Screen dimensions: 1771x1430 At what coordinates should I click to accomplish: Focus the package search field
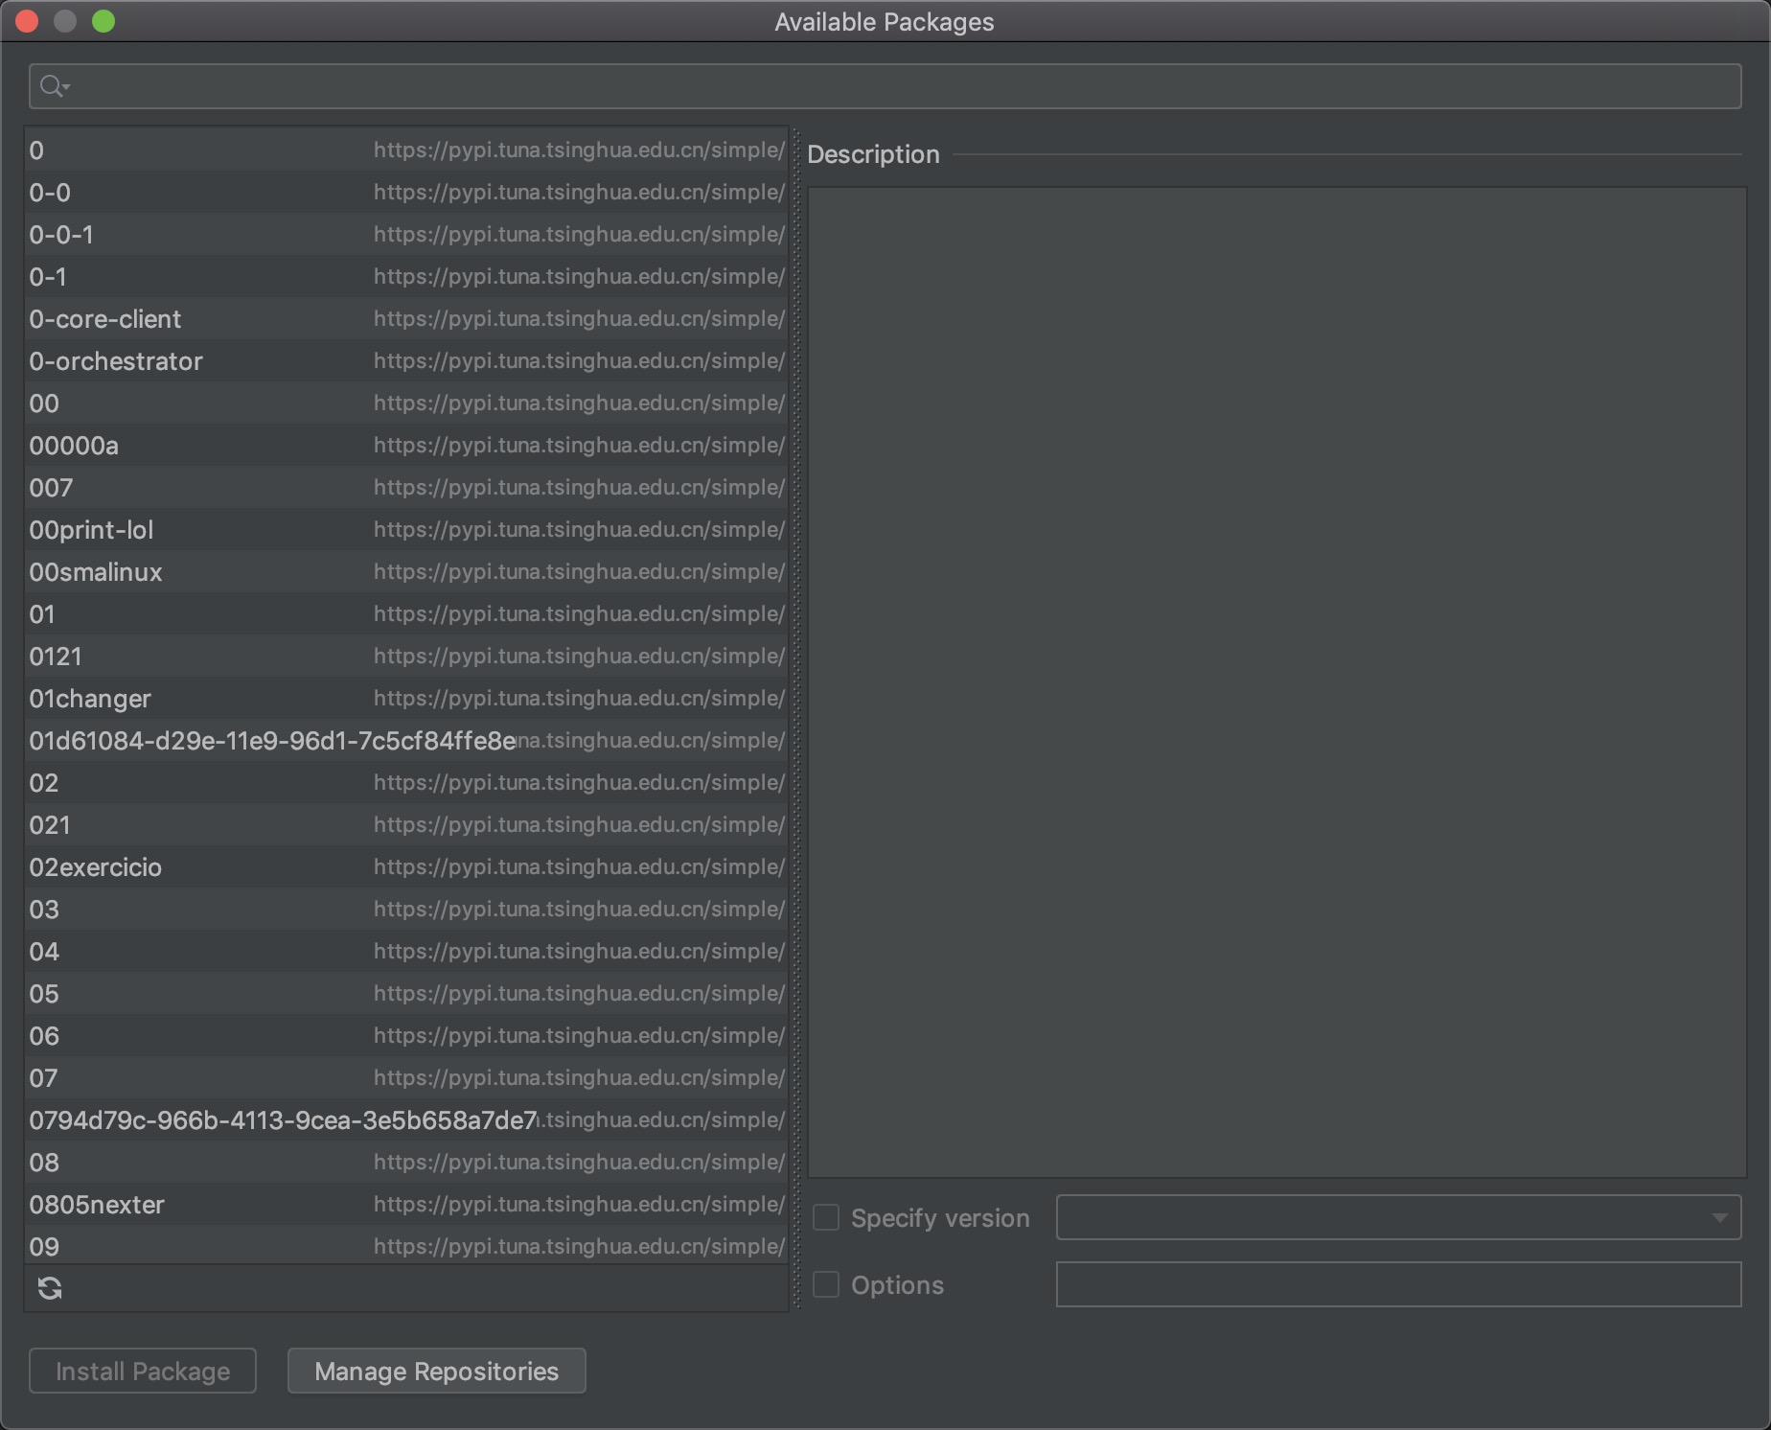[885, 86]
